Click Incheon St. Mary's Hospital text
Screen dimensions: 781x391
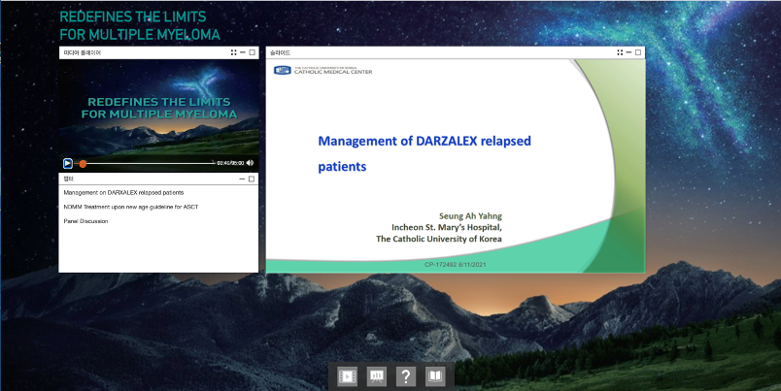(447, 227)
